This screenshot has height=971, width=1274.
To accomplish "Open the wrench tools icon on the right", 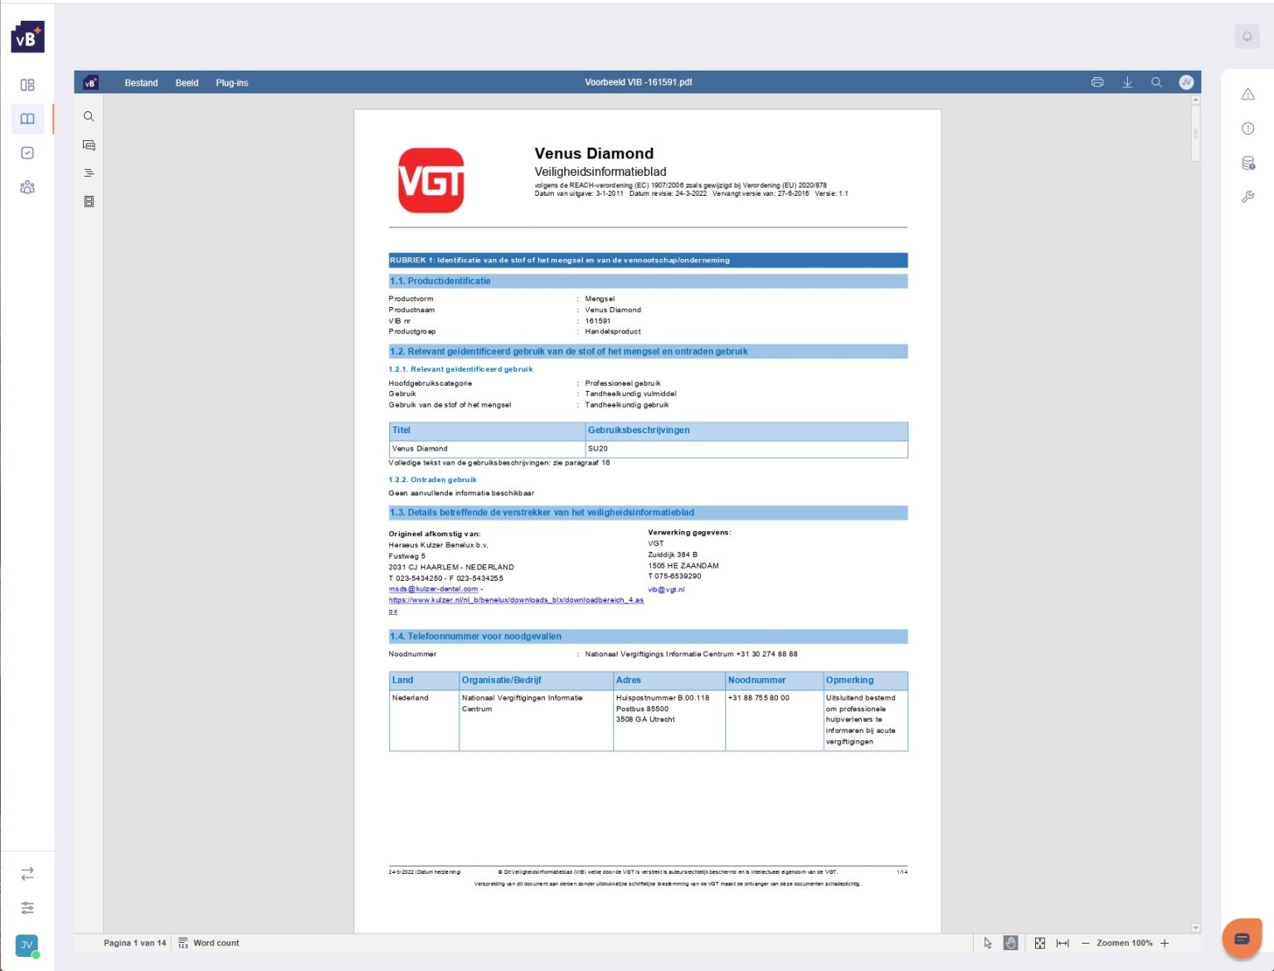I will click(1247, 197).
